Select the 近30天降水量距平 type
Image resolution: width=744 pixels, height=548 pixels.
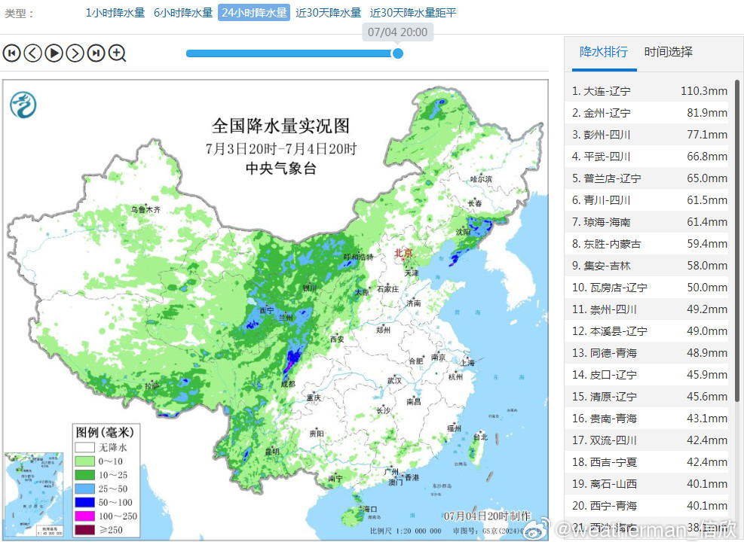click(x=413, y=13)
